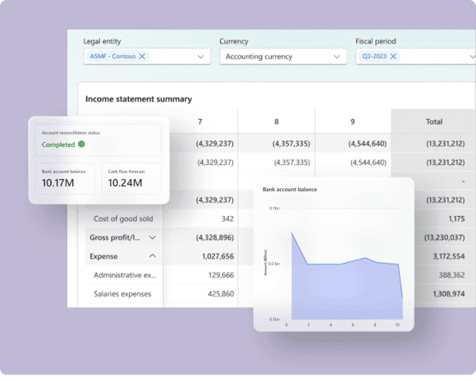Open the Bank account balance 10.17M card

pyautogui.click(x=65, y=179)
